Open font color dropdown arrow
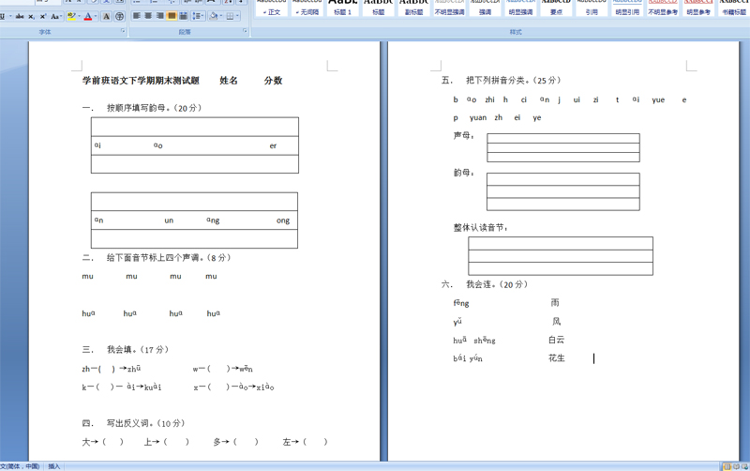 (x=96, y=16)
